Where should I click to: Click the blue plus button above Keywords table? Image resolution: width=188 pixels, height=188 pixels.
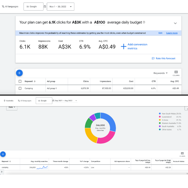pos(19,73)
